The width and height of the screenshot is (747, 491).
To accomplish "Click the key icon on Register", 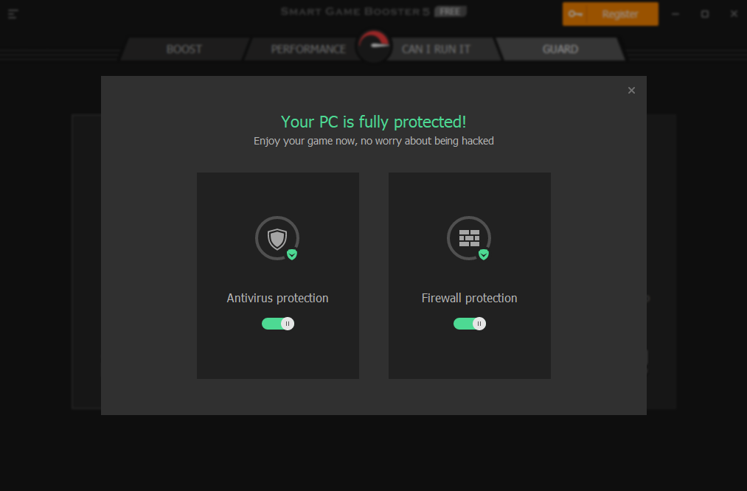I will point(575,14).
